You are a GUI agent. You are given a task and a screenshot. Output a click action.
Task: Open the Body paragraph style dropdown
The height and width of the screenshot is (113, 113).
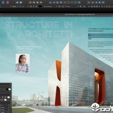click(72, 6)
